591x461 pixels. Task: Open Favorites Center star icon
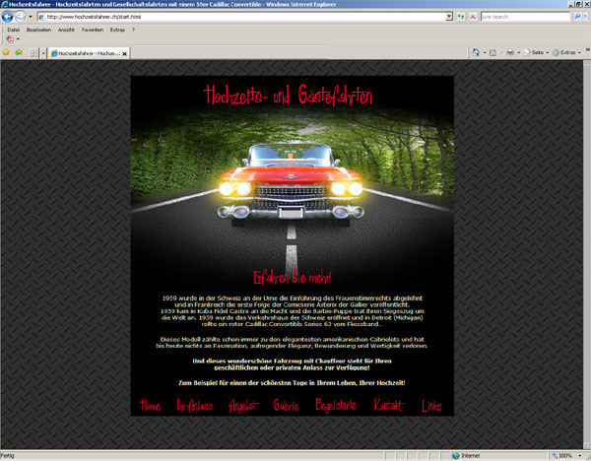[x=6, y=52]
